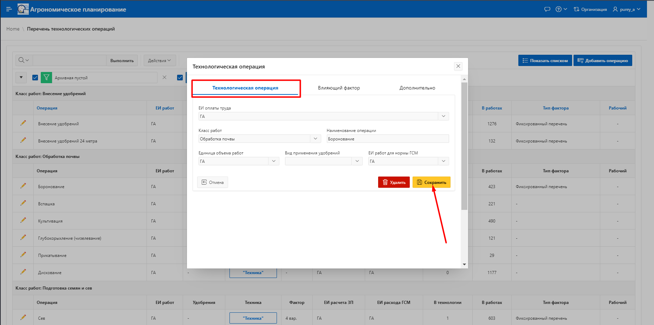Viewport: 654px width, 325px height.
Task: Edit the Внесение удобрений 24 метра row
Action: pyautogui.click(x=23, y=140)
